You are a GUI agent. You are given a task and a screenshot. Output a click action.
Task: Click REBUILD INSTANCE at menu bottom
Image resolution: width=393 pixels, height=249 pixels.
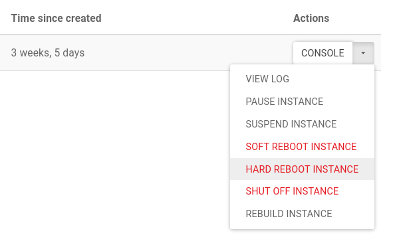pos(302,214)
